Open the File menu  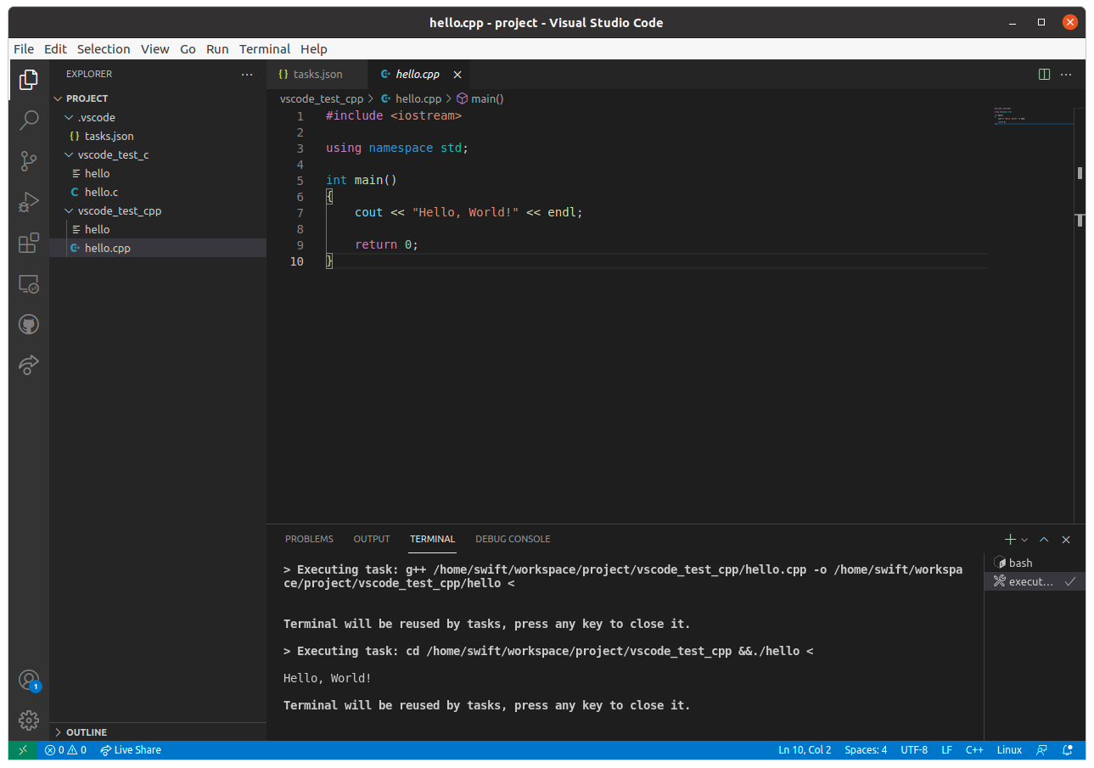pyautogui.click(x=24, y=49)
